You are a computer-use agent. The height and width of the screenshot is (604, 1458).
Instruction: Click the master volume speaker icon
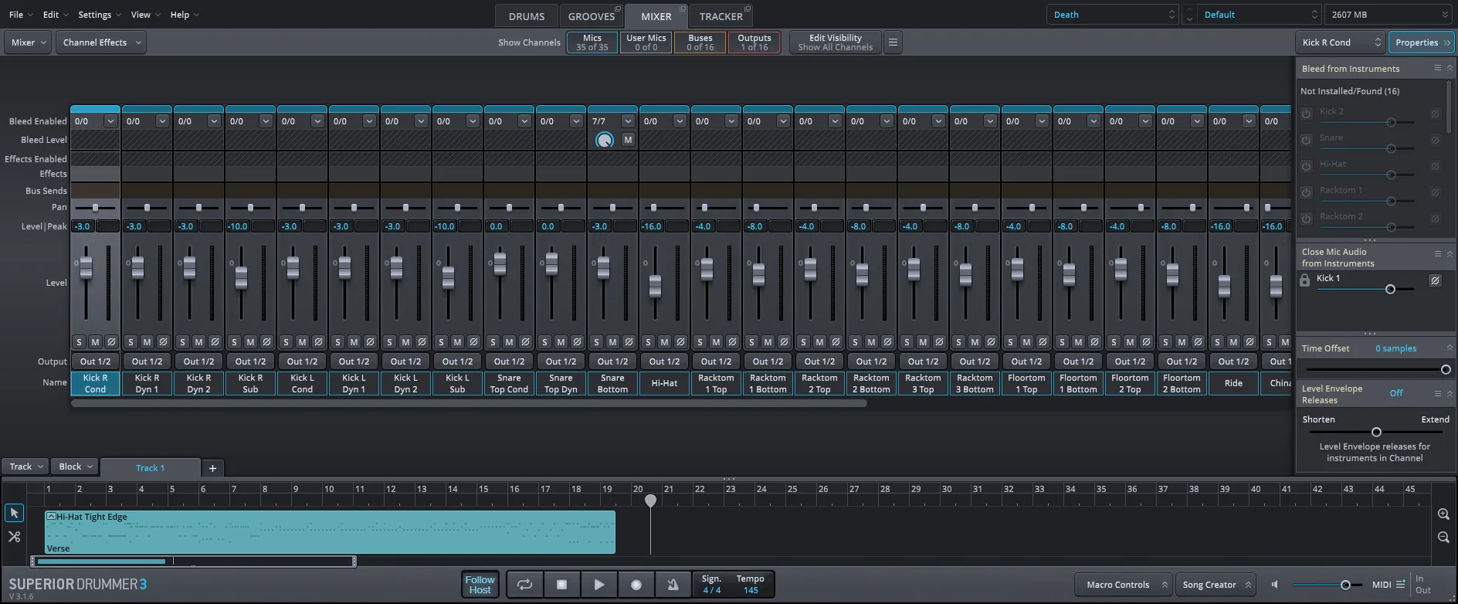click(x=1276, y=585)
